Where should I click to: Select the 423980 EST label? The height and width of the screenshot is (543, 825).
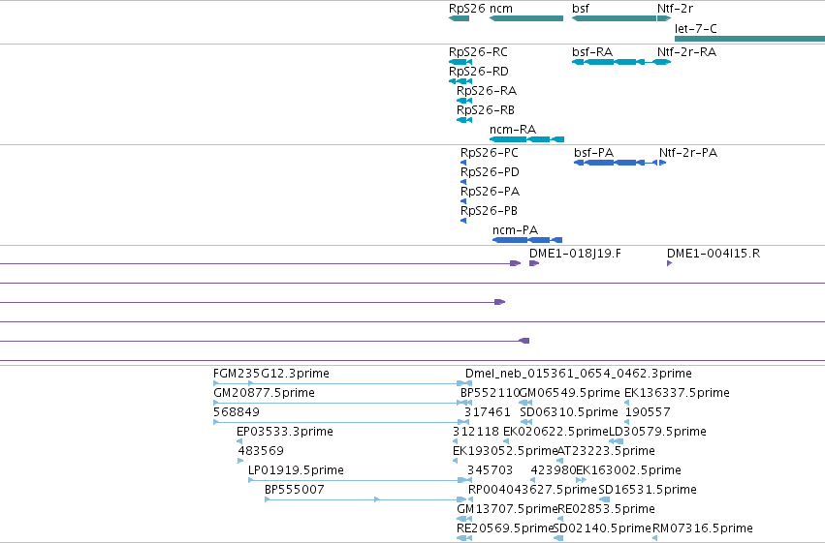point(554,470)
